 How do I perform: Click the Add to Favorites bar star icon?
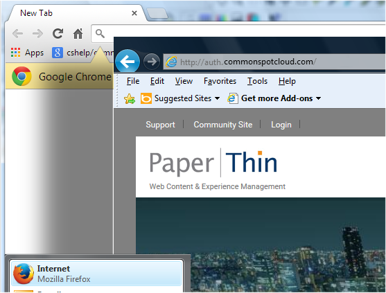pos(130,98)
